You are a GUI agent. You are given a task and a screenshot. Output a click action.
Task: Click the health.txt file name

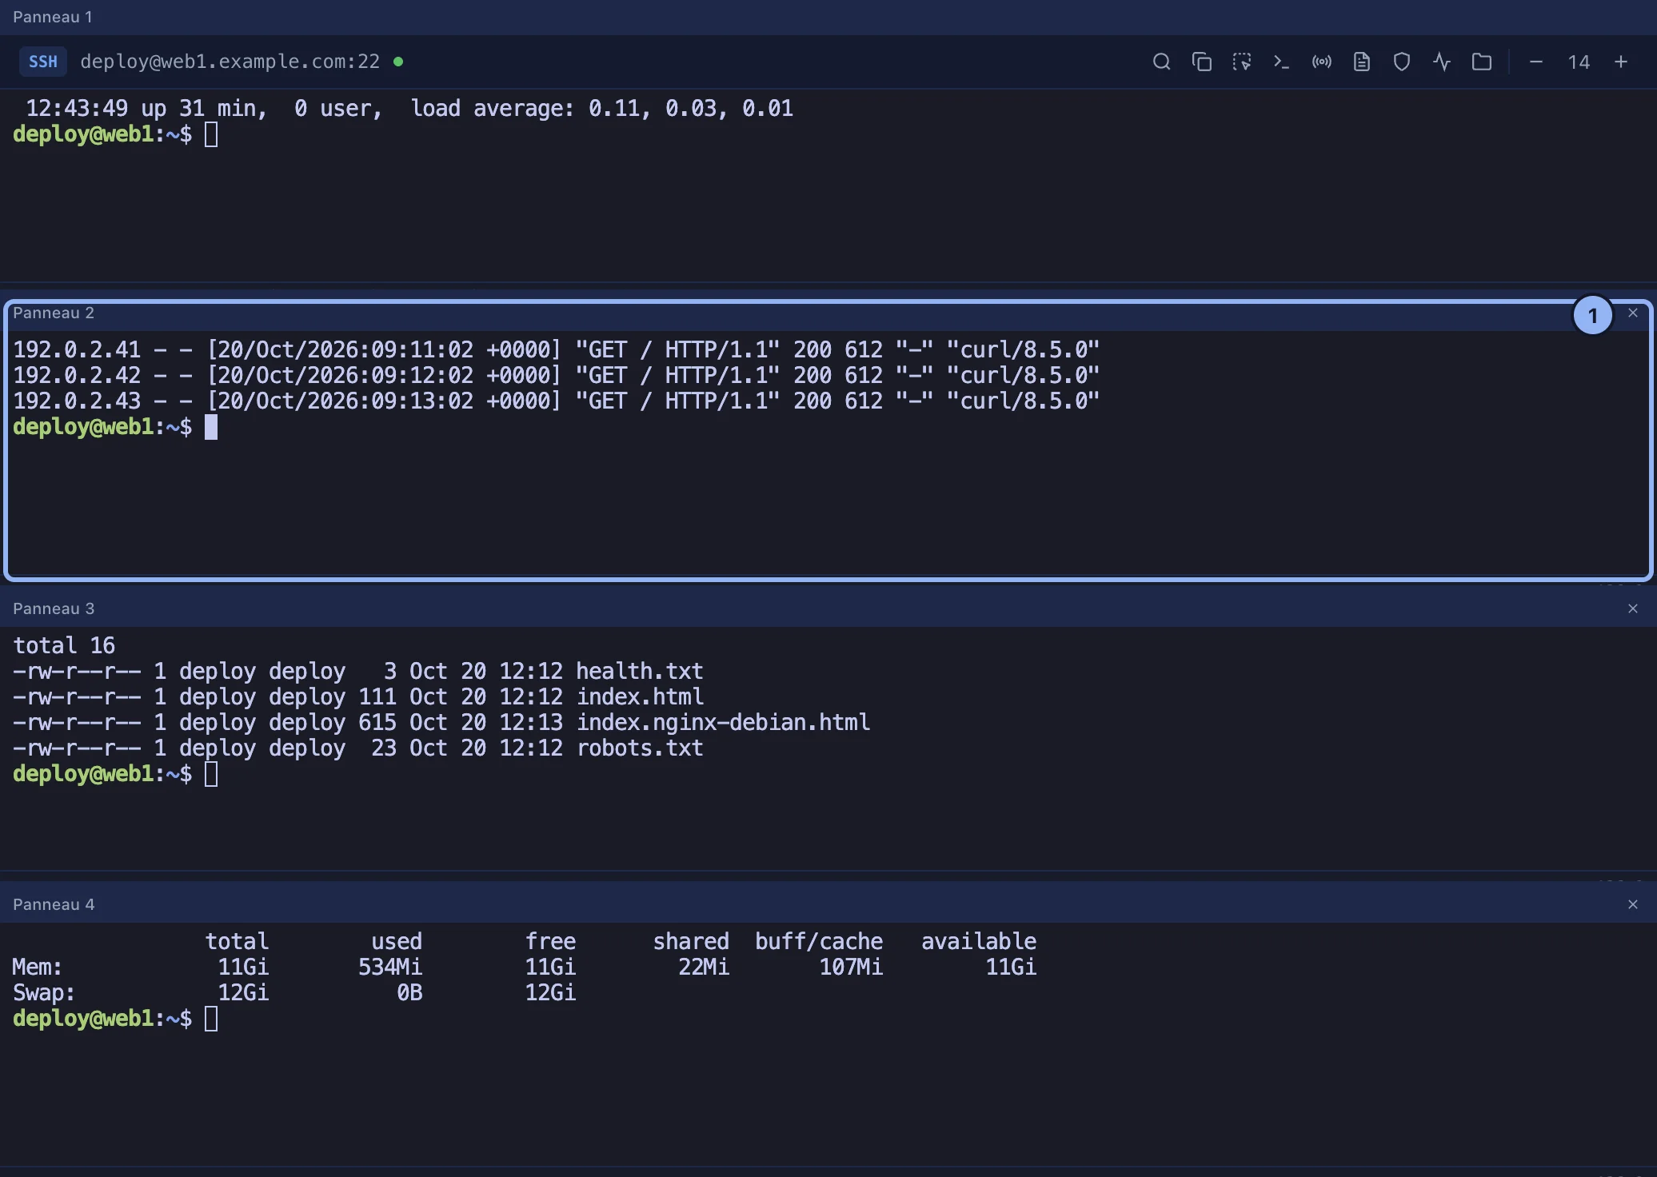(x=640, y=671)
